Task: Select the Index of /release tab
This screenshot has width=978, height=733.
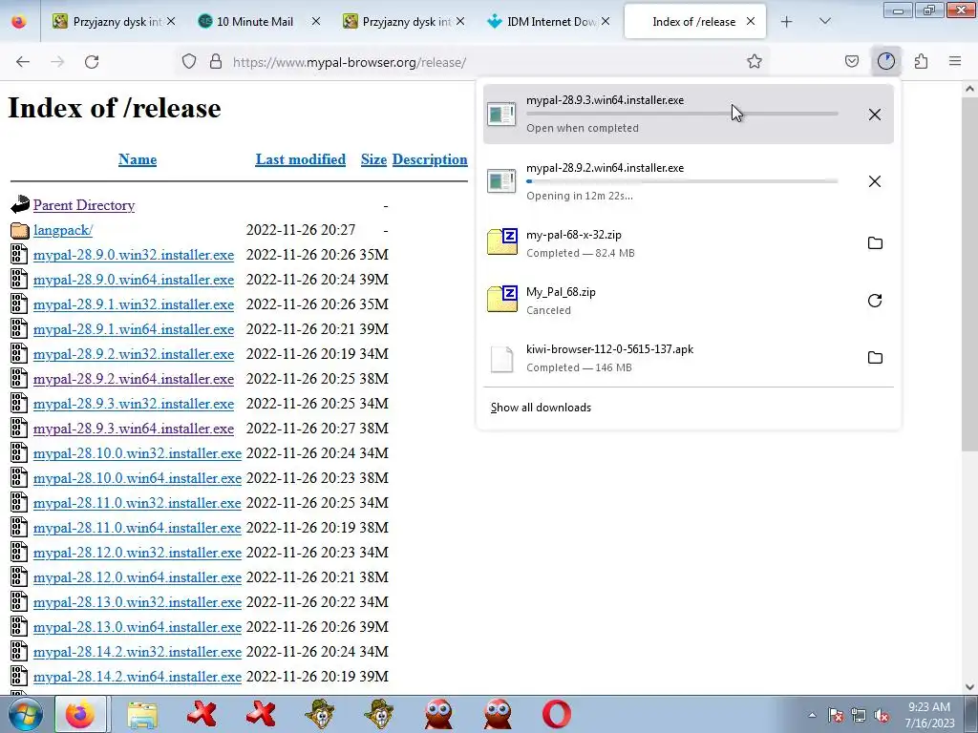Action: pyautogui.click(x=693, y=21)
